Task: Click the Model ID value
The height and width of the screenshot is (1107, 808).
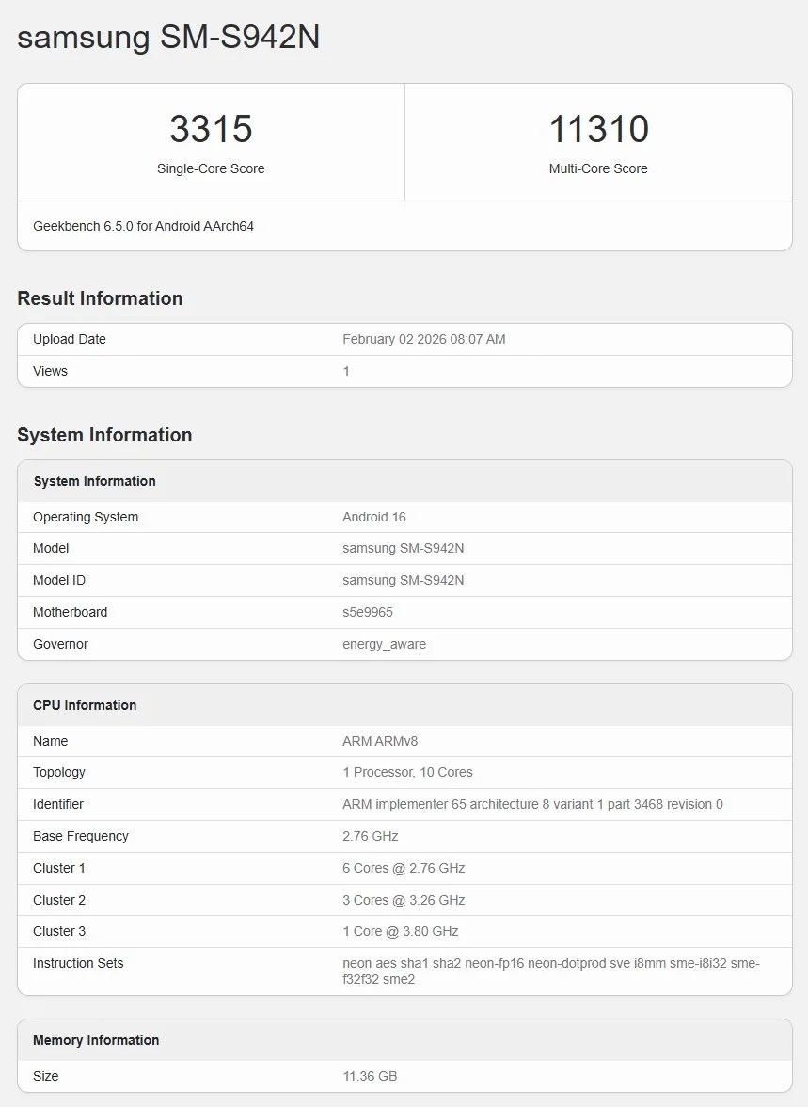Action: point(403,580)
